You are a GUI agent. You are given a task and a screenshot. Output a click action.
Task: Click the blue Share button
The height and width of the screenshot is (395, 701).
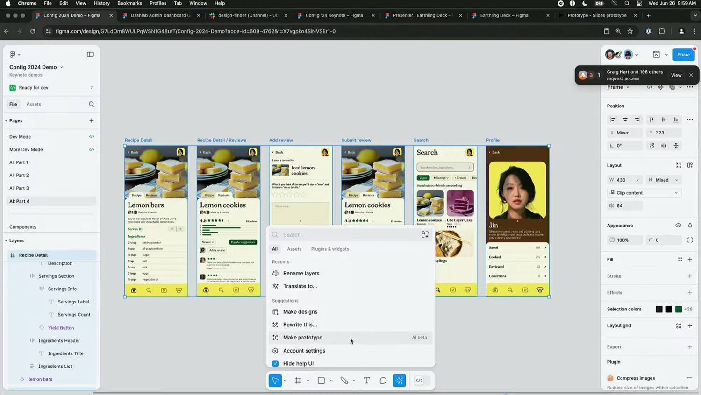pyautogui.click(x=683, y=55)
